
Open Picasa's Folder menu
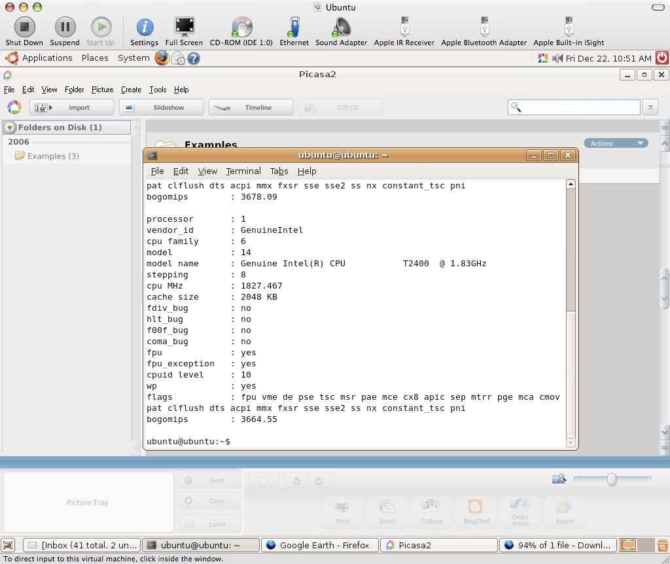(x=75, y=90)
